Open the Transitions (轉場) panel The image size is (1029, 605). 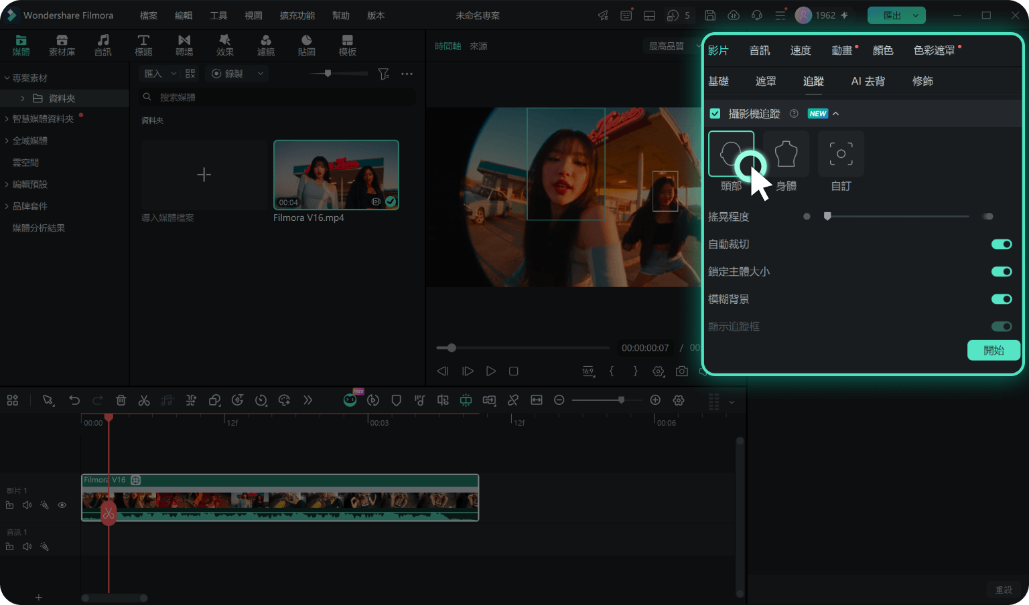tap(184, 46)
